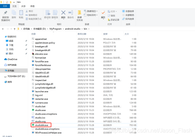Open the Open button dropdown arrow
This screenshot has height=137, width=195.
(116, 11)
